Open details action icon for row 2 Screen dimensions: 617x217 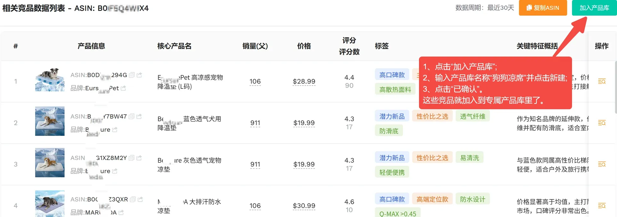coord(602,123)
